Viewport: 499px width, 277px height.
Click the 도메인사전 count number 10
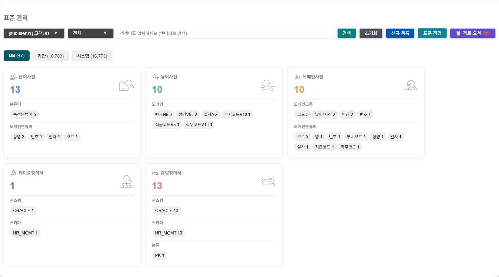pyautogui.click(x=299, y=90)
